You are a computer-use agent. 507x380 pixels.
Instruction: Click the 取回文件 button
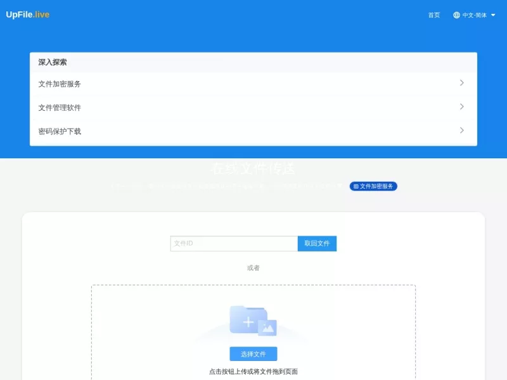coord(317,243)
